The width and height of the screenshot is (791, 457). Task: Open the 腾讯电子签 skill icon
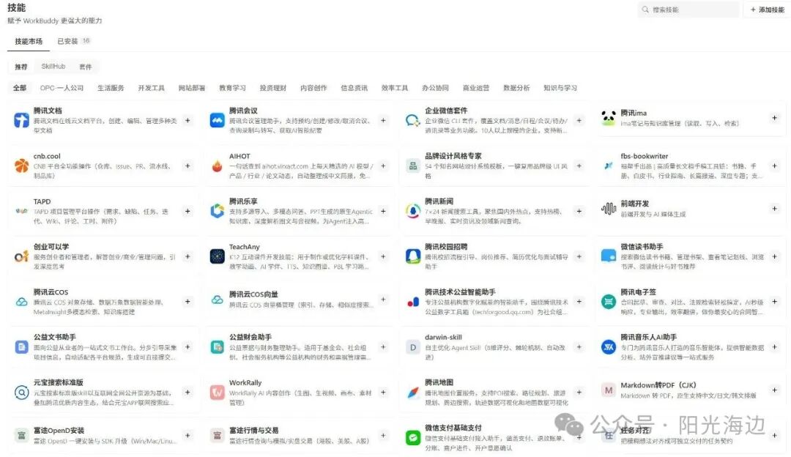point(609,302)
